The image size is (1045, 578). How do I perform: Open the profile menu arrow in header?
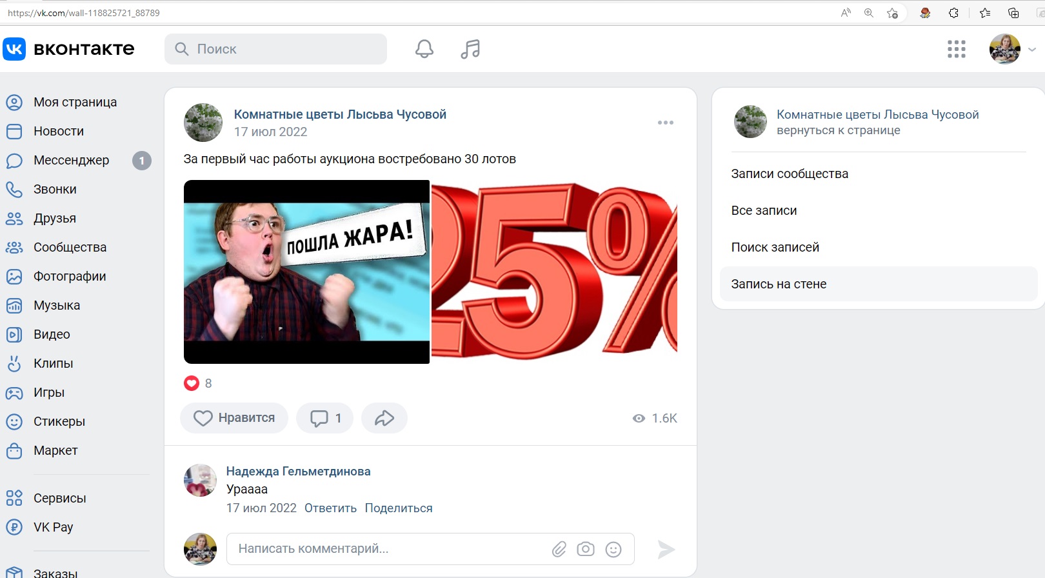(1032, 49)
